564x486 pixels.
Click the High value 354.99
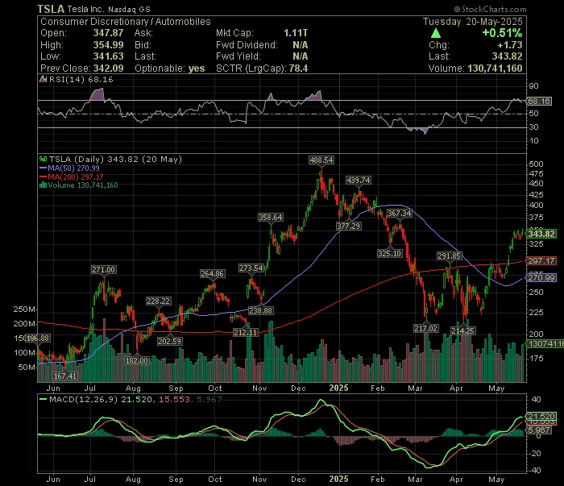(108, 45)
